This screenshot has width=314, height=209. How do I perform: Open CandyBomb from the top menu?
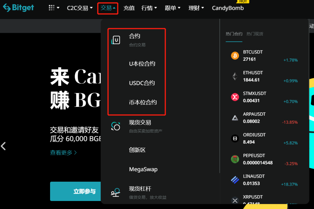pos(228,8)
